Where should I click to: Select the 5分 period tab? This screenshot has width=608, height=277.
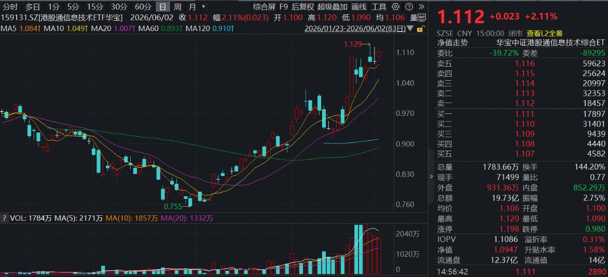[x=73, y=7]
